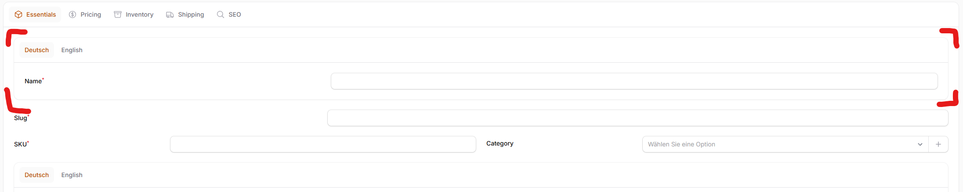Click the truck icon for Shipping
This screenshot has width=963, height=192.
coord(170,14)
